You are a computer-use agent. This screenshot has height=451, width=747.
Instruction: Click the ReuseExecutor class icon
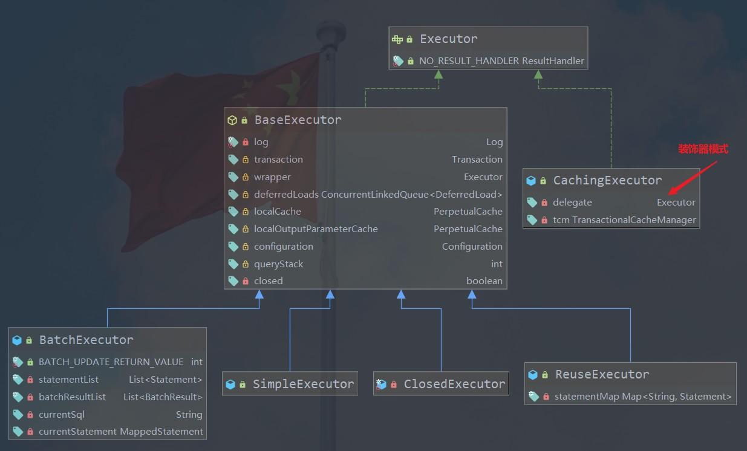pyautogui.click(x=533, y=375)
